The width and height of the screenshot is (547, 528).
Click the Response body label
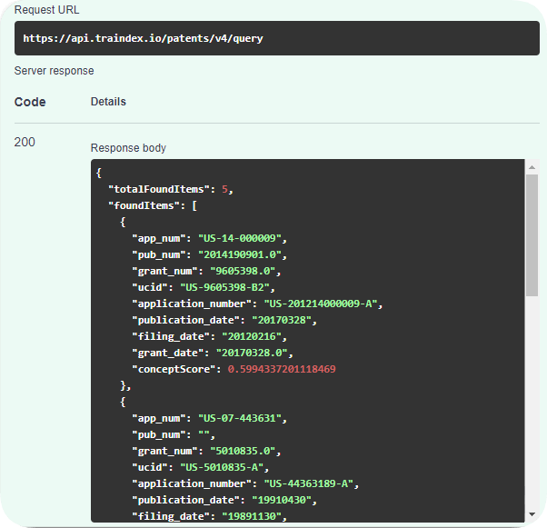click(128, 148)
